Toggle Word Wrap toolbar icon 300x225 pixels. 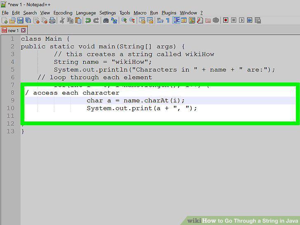coord(160,20)
